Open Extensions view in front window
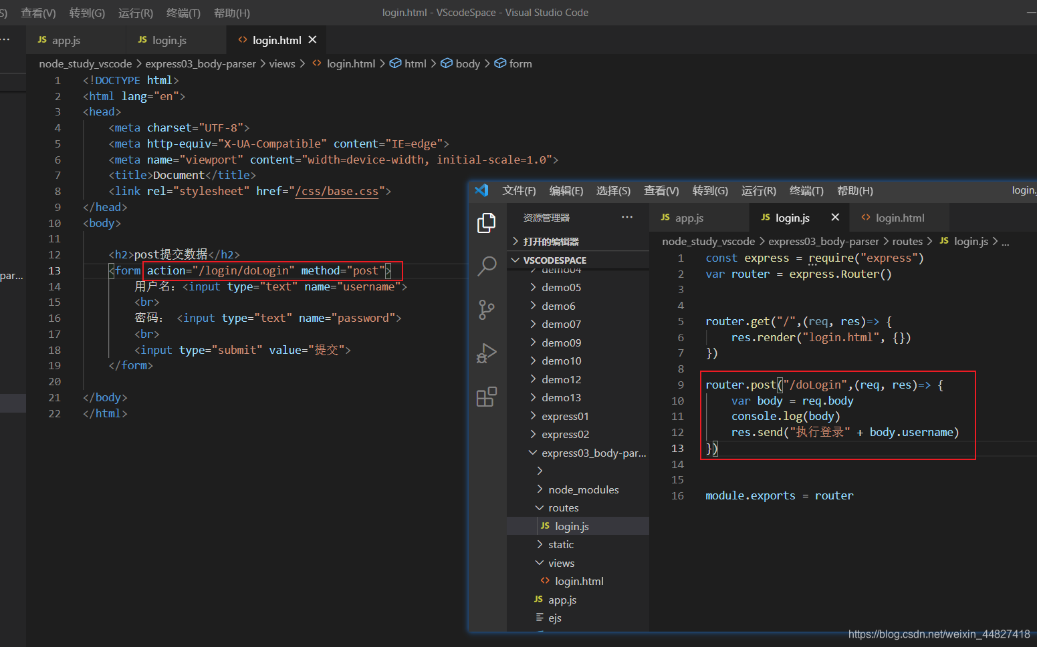1037x647 pixels. [487, 397]
